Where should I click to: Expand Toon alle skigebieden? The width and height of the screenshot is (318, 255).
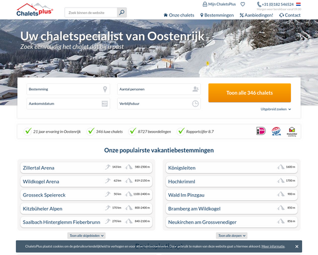point(87,236)
